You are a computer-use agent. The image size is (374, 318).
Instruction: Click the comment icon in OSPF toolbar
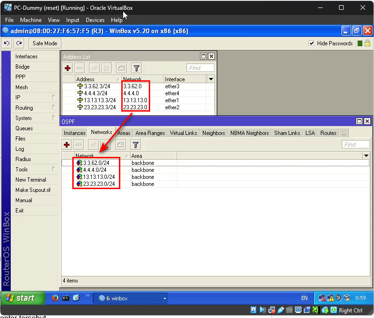(x=120, y=145)
